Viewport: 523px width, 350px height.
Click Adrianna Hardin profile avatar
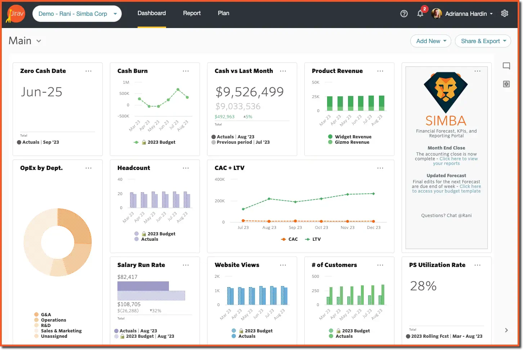437,14
